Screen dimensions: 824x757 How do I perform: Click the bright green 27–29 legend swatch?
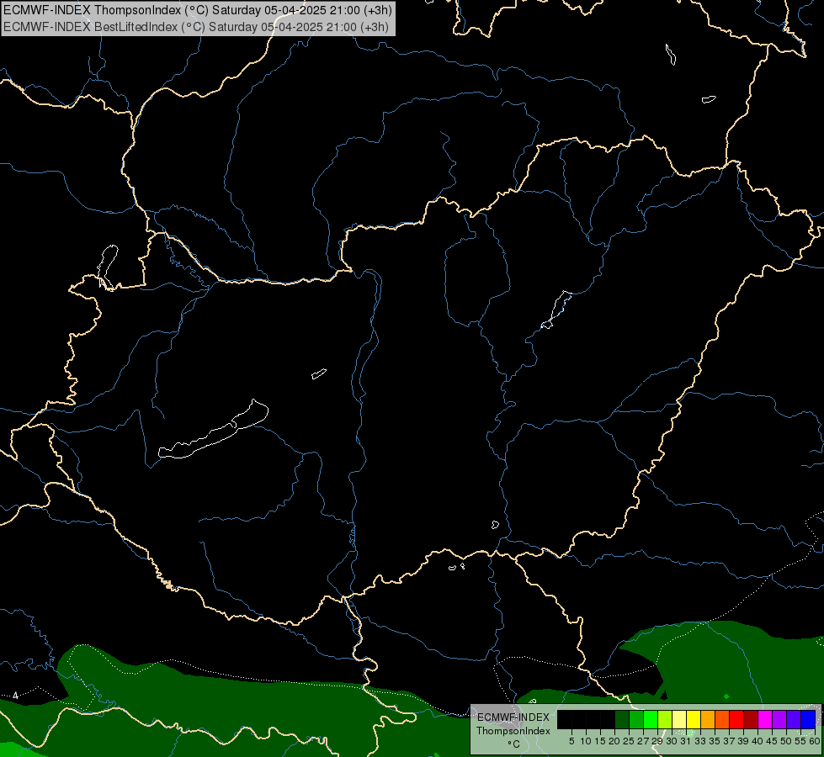point(651,719)
